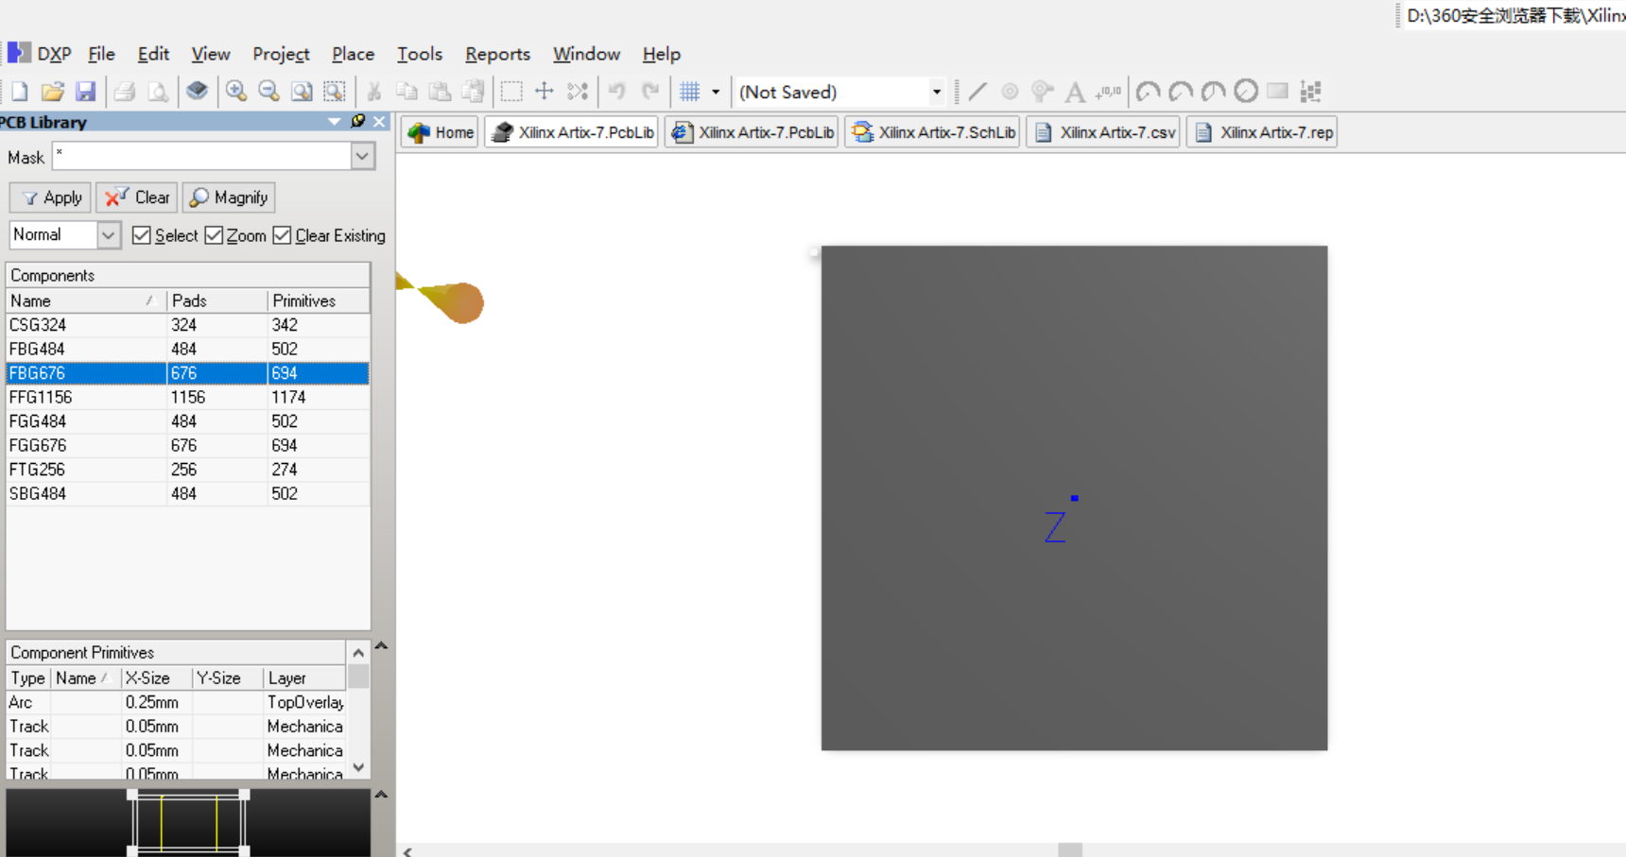
Task: Fit document to view icon
Action: (302, 92)
